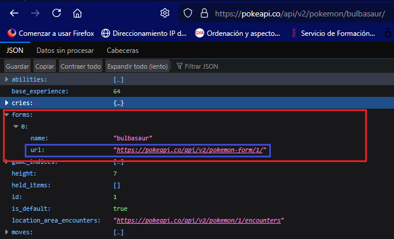Click the padlock site security icon
394x239 pixels.
(x=204, y=13)
